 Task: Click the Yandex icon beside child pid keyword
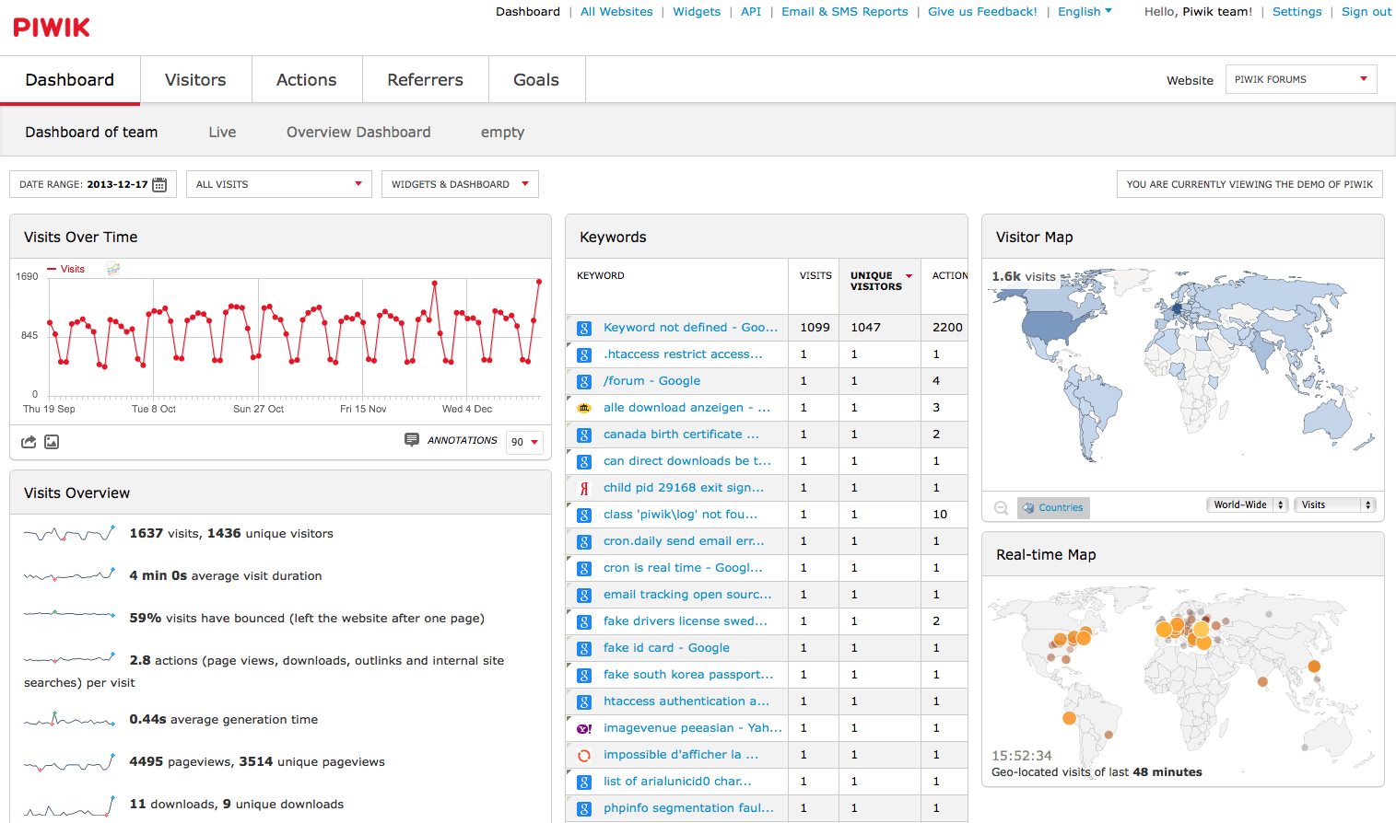[x=584, y=488]
